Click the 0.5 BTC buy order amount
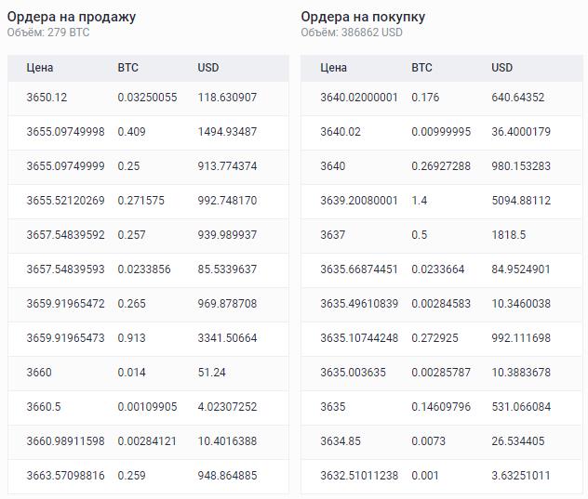This screenshot has width=588, height=499. [420, 235]
